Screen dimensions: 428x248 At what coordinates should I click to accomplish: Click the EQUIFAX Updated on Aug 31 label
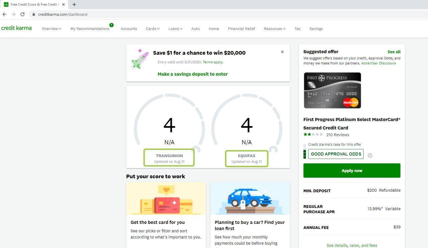pyautogui.click(x=247, y=159)
